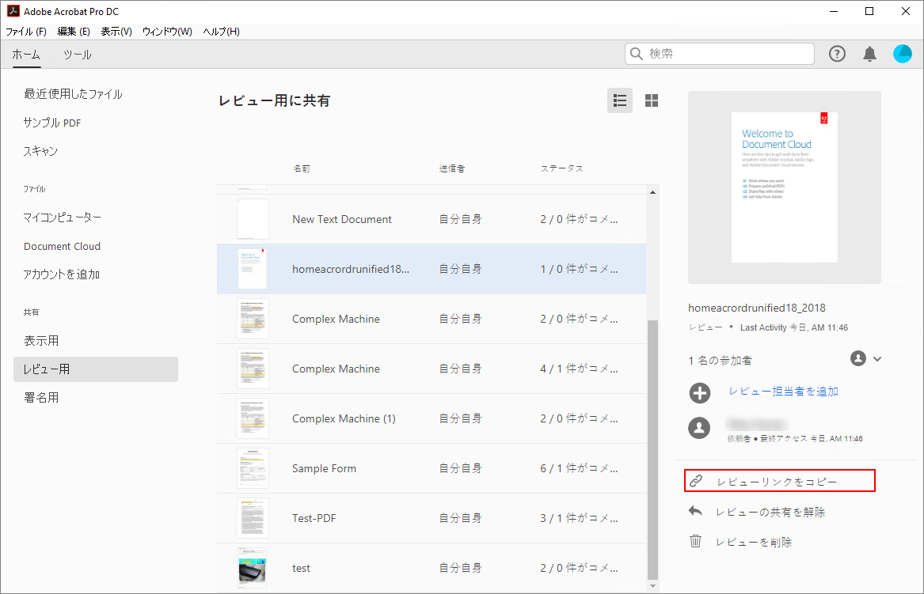Viewport: 924px width, 594px height.
Task: Sort by ステータス column header
Action: pos(562,168)
